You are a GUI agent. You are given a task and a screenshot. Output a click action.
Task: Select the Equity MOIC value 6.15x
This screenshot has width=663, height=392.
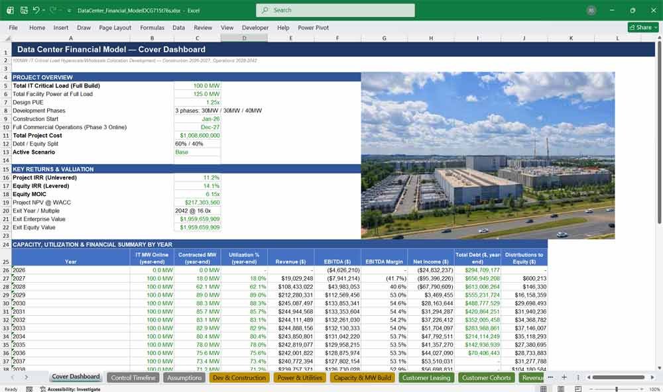[x=197, y=194]
